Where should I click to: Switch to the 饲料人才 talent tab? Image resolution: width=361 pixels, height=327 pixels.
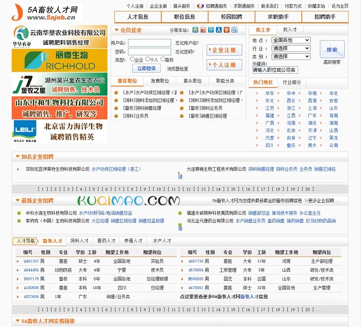[79, 241]
